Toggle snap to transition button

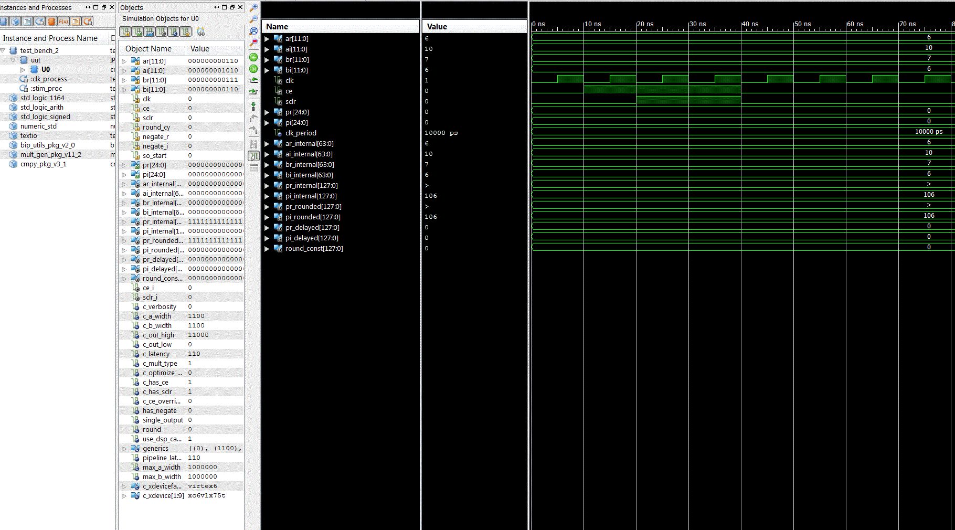pos(253,156)
